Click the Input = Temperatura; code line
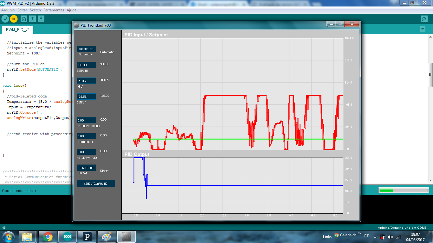The height and width of the screenshot is (243, 433). point(29,107)
